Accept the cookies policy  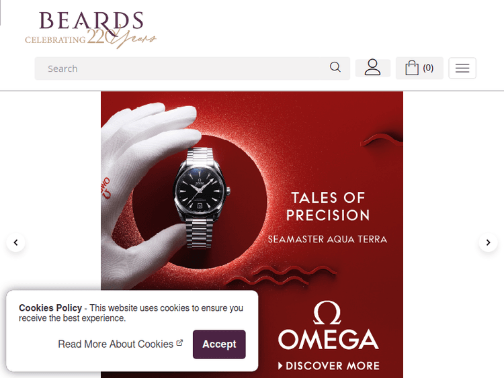(219, 344)
